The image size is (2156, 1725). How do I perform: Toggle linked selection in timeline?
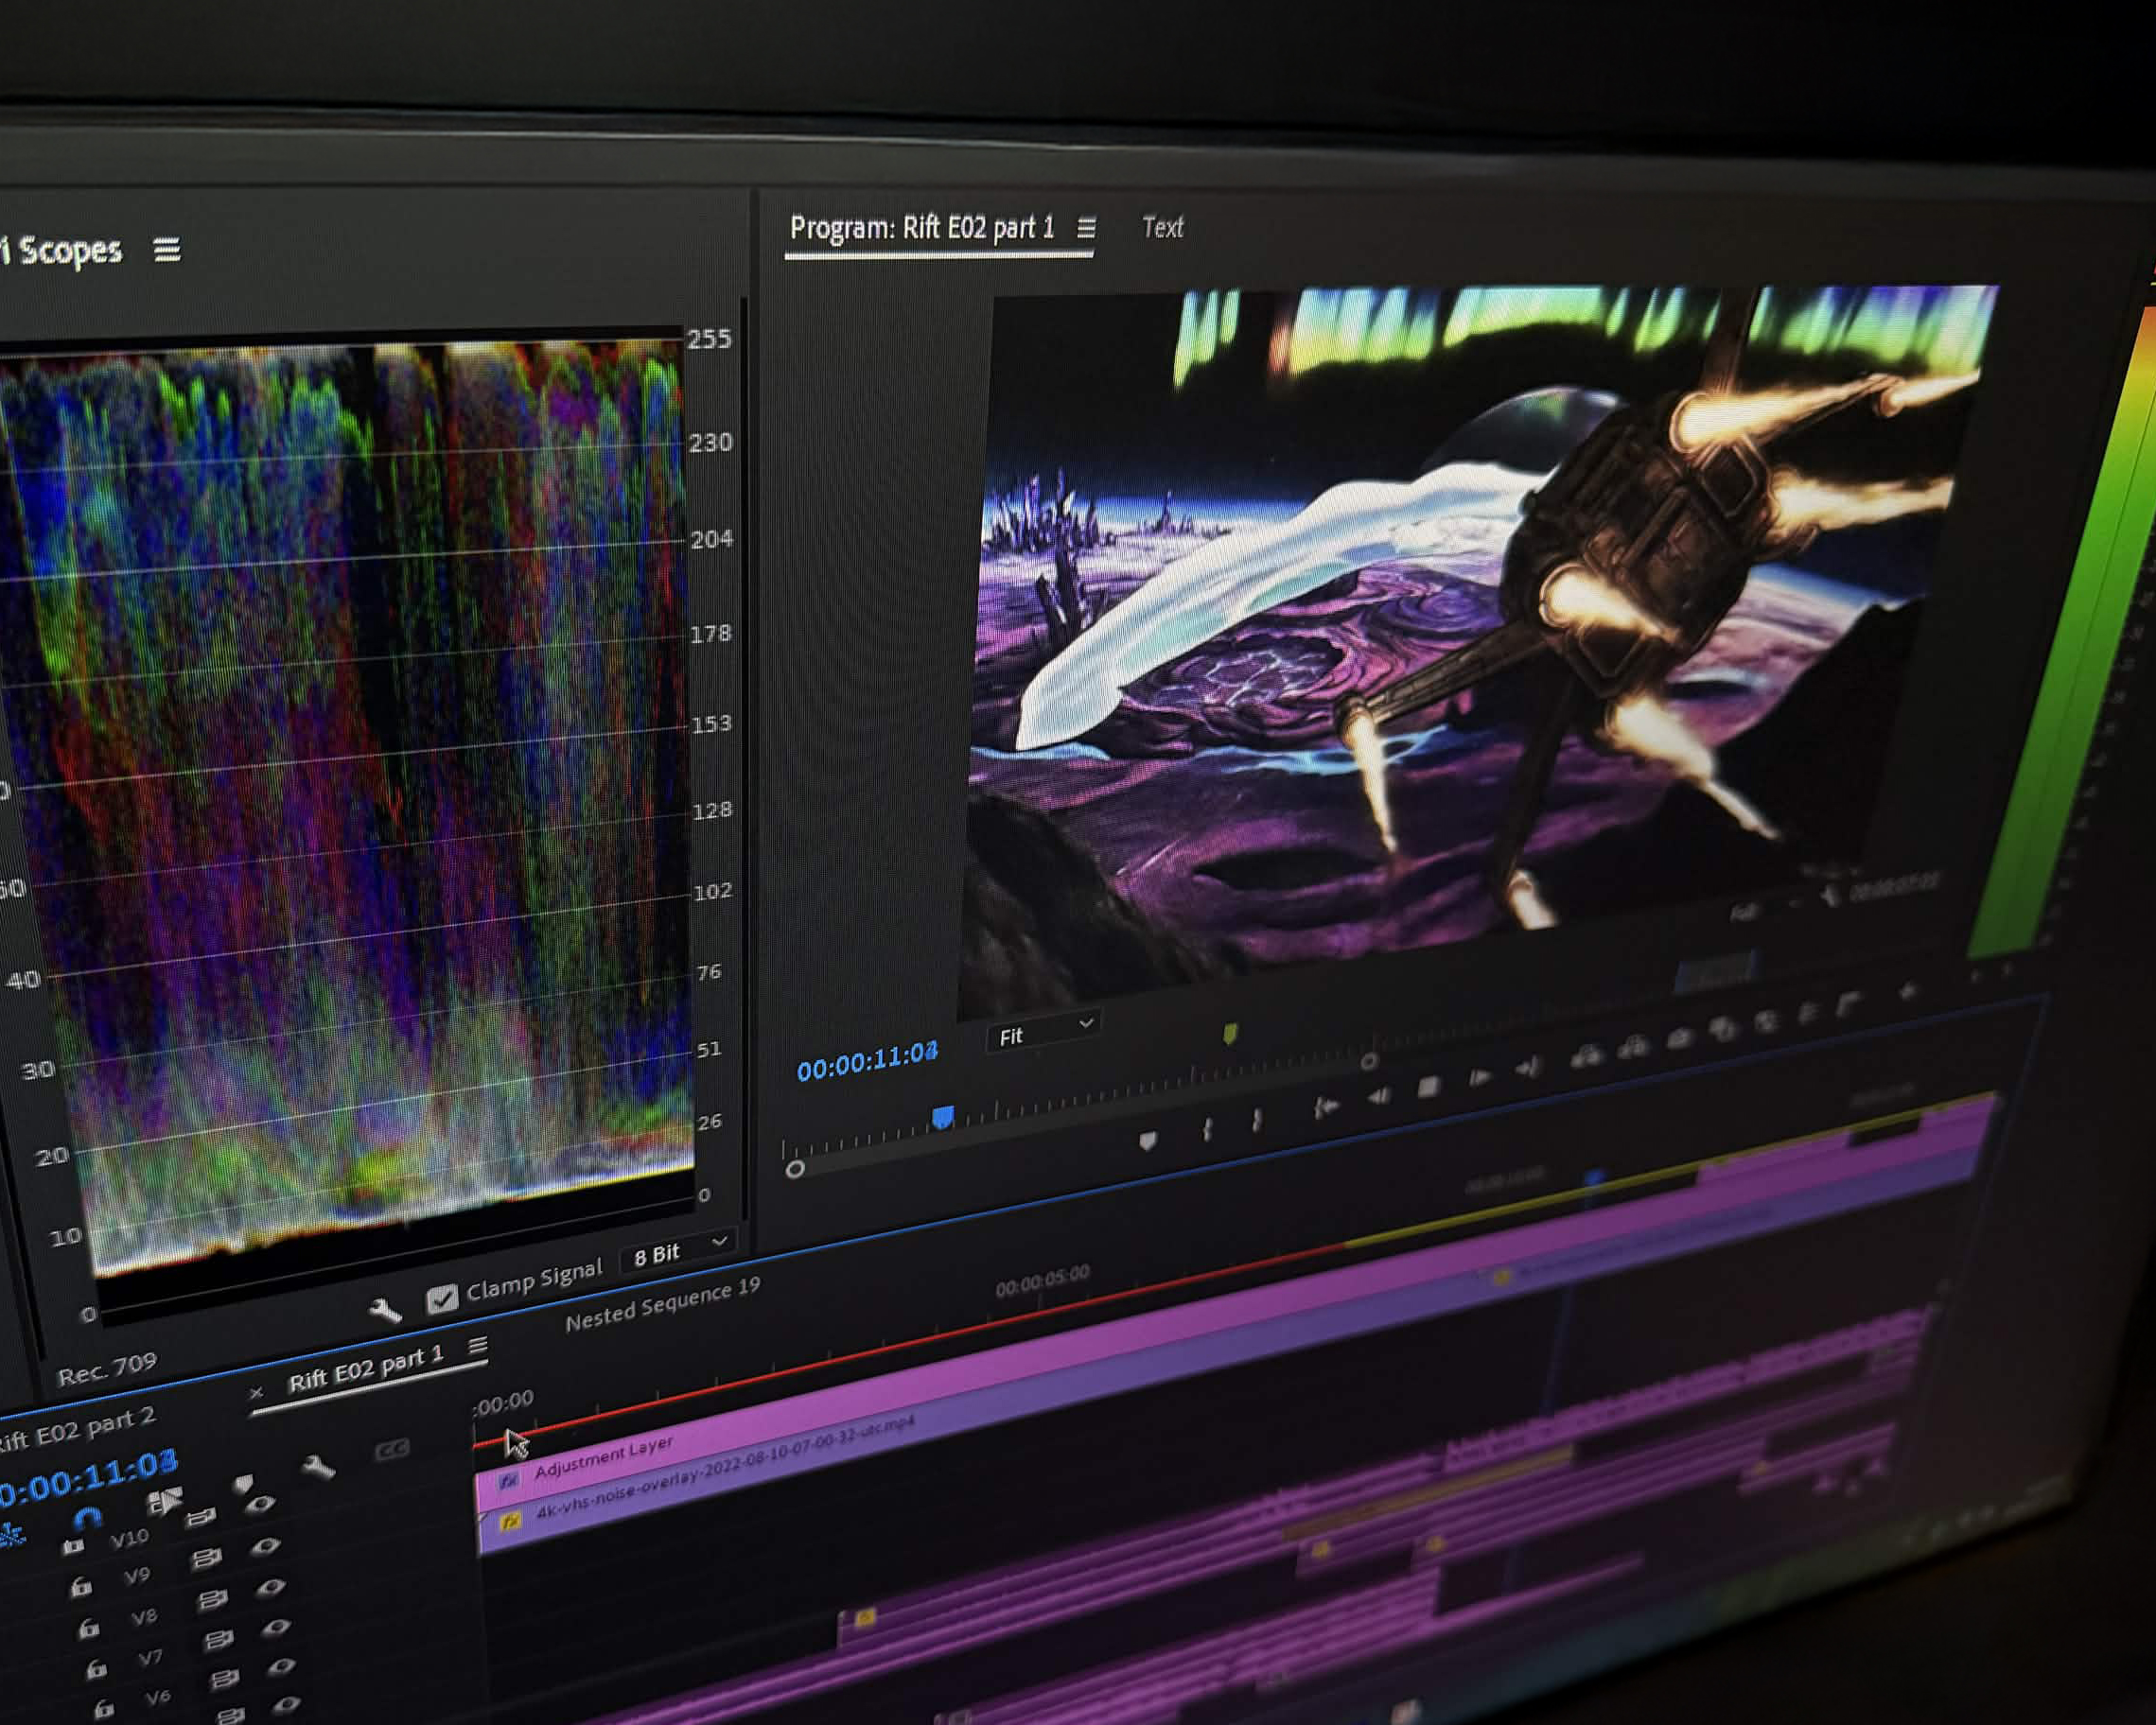coord(164,1501)
